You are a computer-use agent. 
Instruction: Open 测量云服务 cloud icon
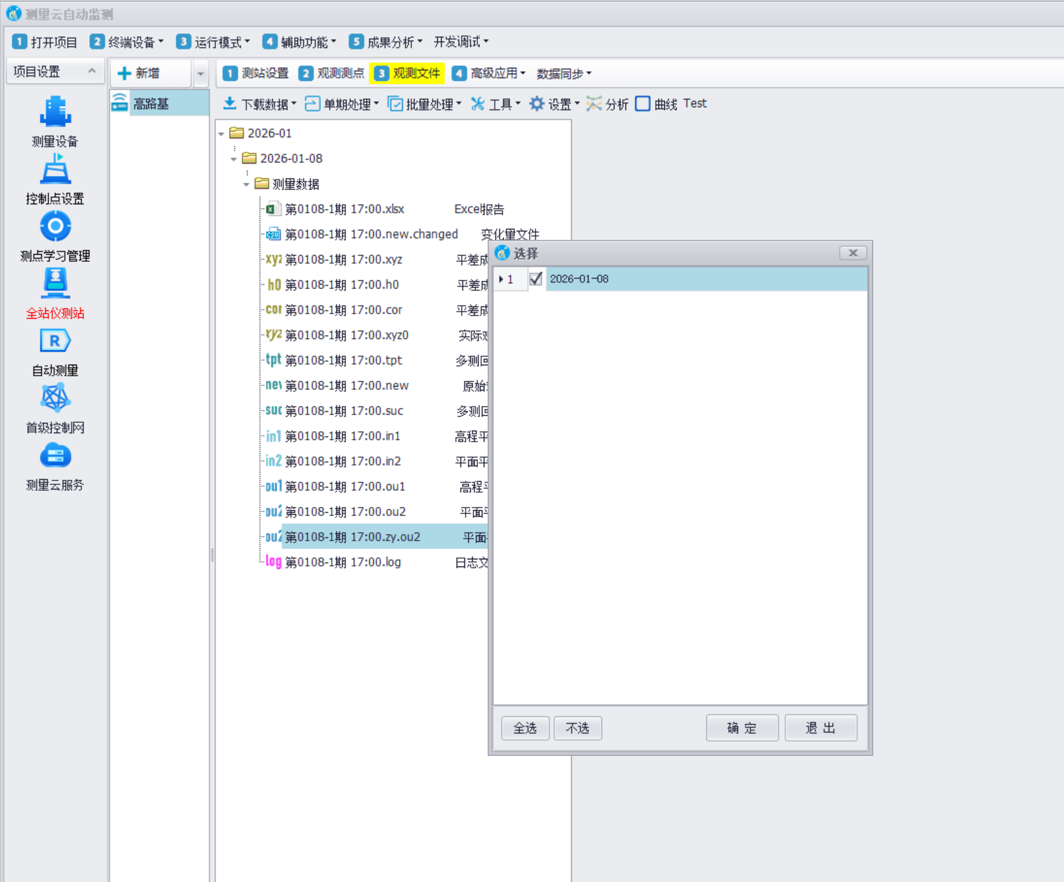55,457
